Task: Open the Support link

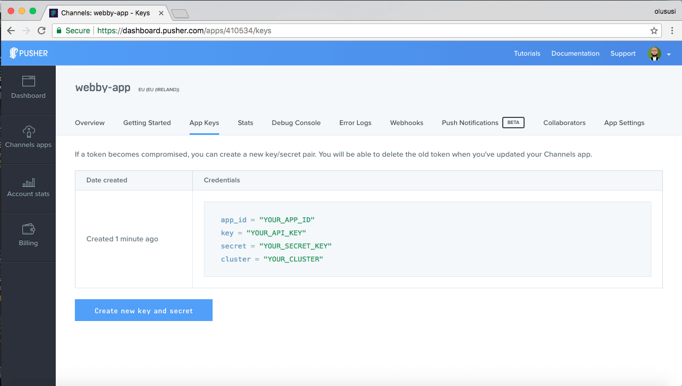Action: pos(623,54)
